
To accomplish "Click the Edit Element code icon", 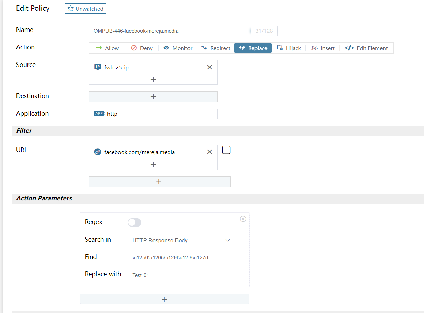I will point(349,48).
